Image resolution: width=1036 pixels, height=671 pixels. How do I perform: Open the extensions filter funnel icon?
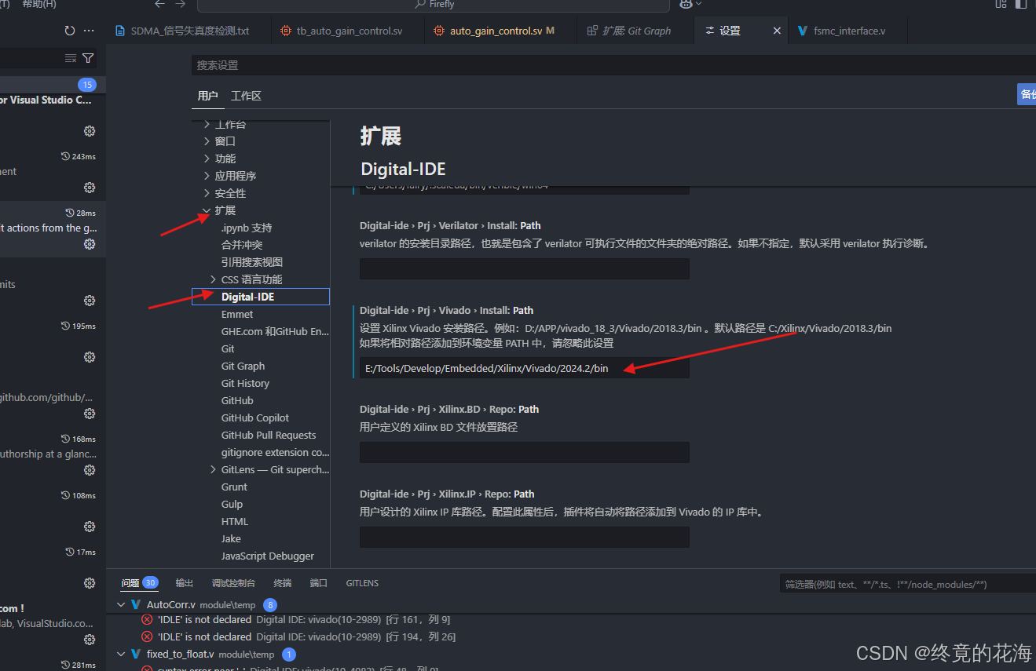point(88,58)
